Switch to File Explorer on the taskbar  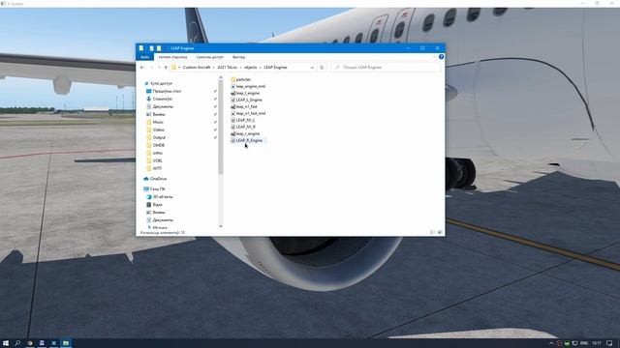[x=66, y=343]
